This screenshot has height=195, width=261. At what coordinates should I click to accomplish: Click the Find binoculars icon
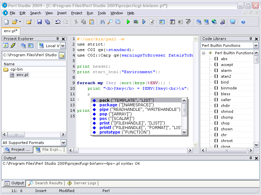[x=102, y=22]
